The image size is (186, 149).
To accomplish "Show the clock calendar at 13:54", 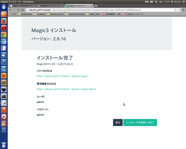I will click(x=167, y=2).
